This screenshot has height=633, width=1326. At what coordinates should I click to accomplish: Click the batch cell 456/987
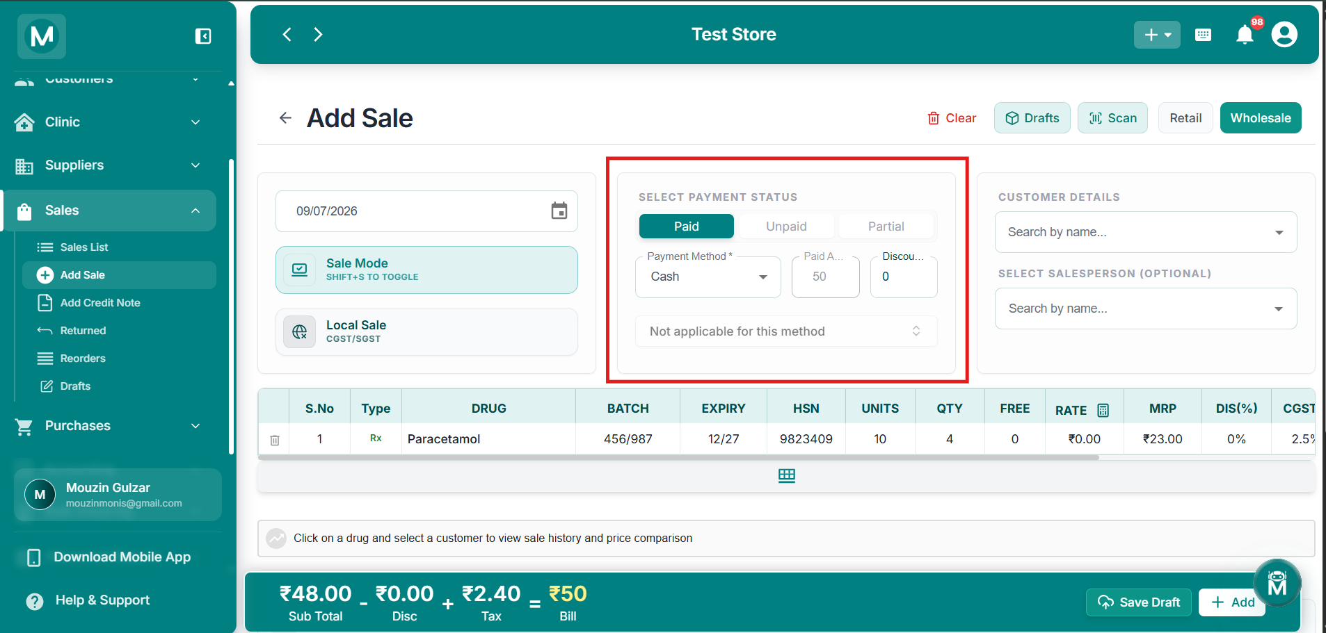[x=628, y=439]
